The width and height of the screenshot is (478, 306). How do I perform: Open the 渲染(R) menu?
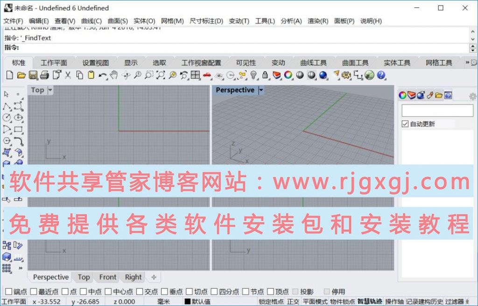tap(317, 21)
